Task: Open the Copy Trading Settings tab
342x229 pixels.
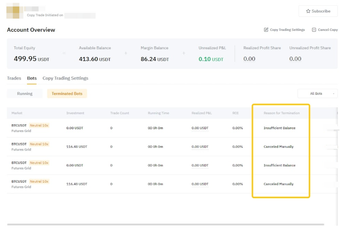Action: pos(65,78)
